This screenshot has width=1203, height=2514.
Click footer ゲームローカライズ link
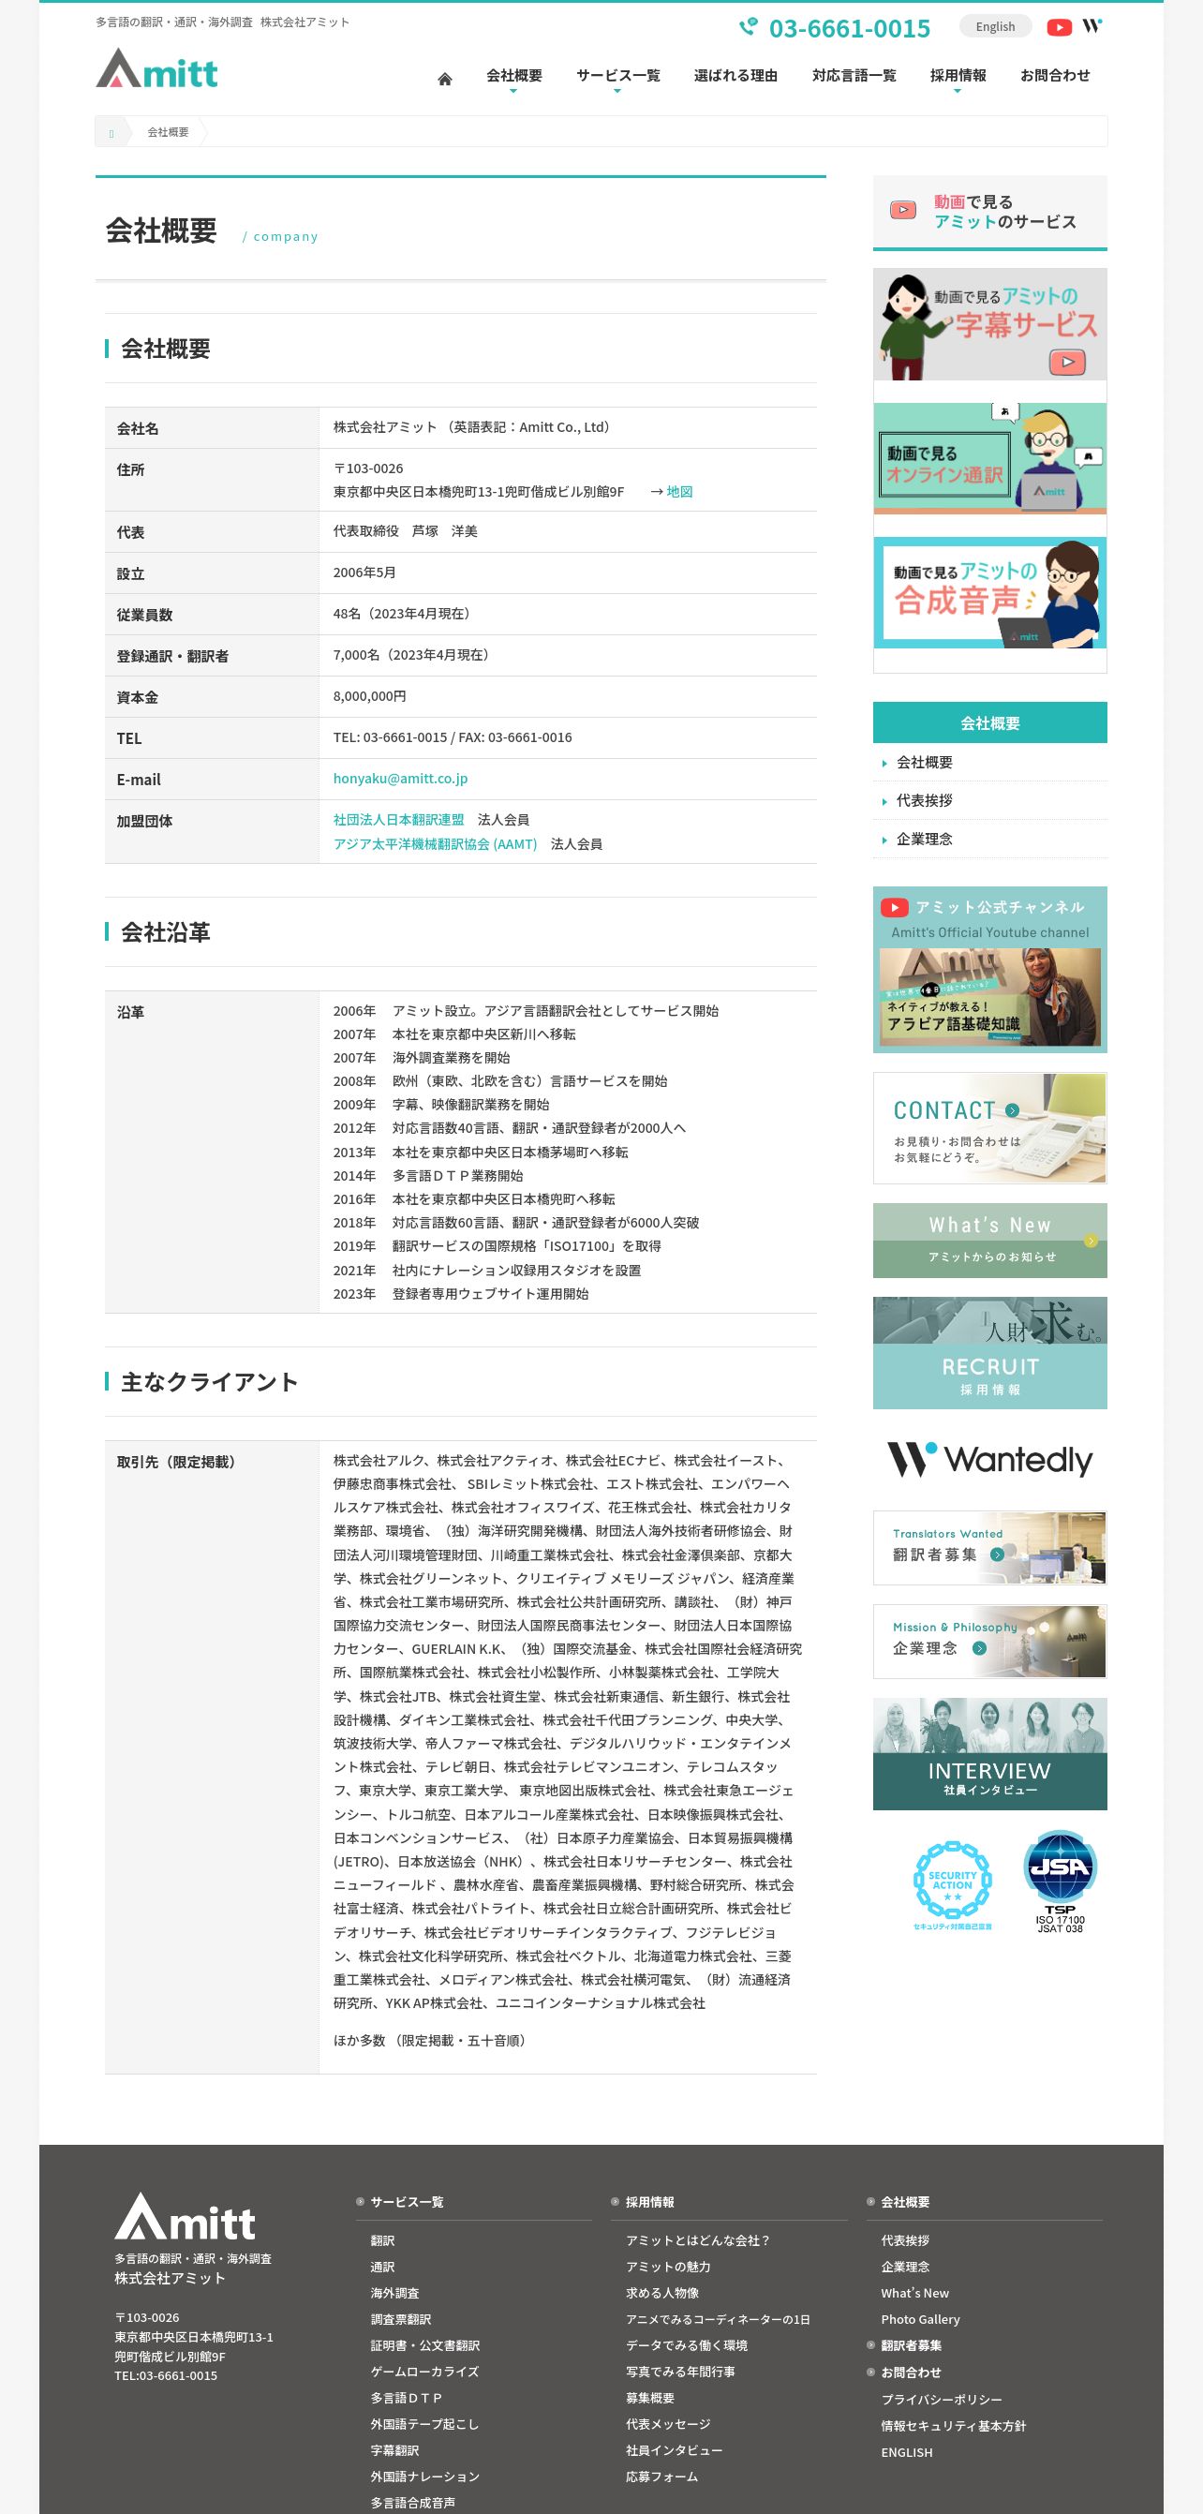coord(424,2372)
